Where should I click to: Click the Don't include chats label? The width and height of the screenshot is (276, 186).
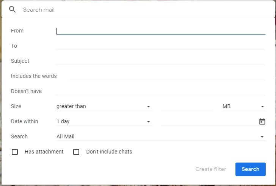pyautogui.click(x=109, y=152)
